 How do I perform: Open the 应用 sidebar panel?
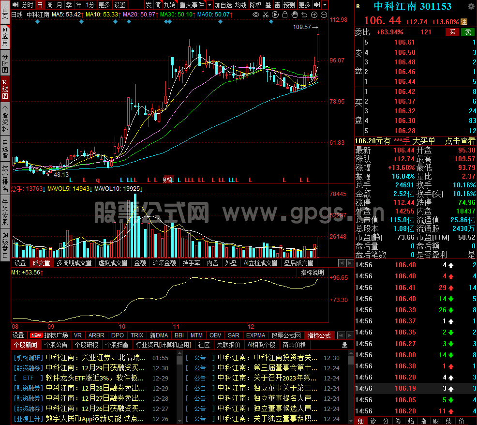[5, 37]
